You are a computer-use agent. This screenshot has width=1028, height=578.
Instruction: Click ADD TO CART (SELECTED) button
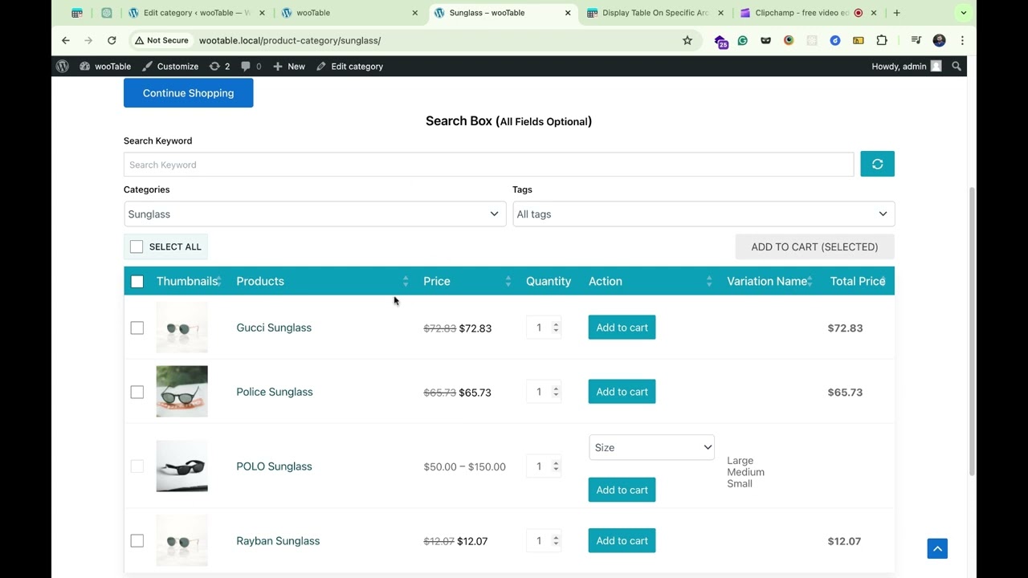[x=814, y=246]
